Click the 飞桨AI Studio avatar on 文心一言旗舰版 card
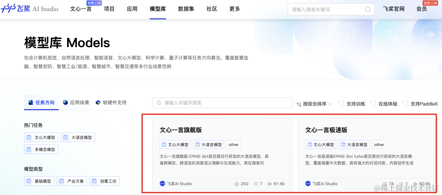 pyautogui.click(x=162, y=184)
